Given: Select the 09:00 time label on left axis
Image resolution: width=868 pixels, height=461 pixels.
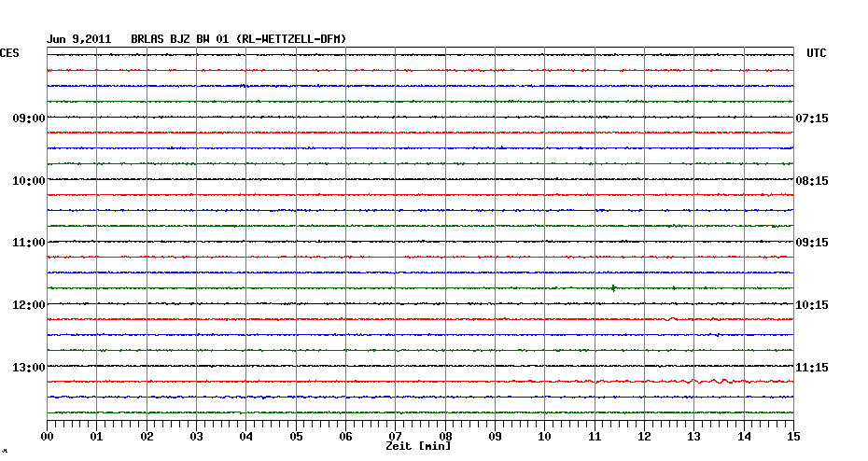Looking at the screenshot, I should click(28, 119).
